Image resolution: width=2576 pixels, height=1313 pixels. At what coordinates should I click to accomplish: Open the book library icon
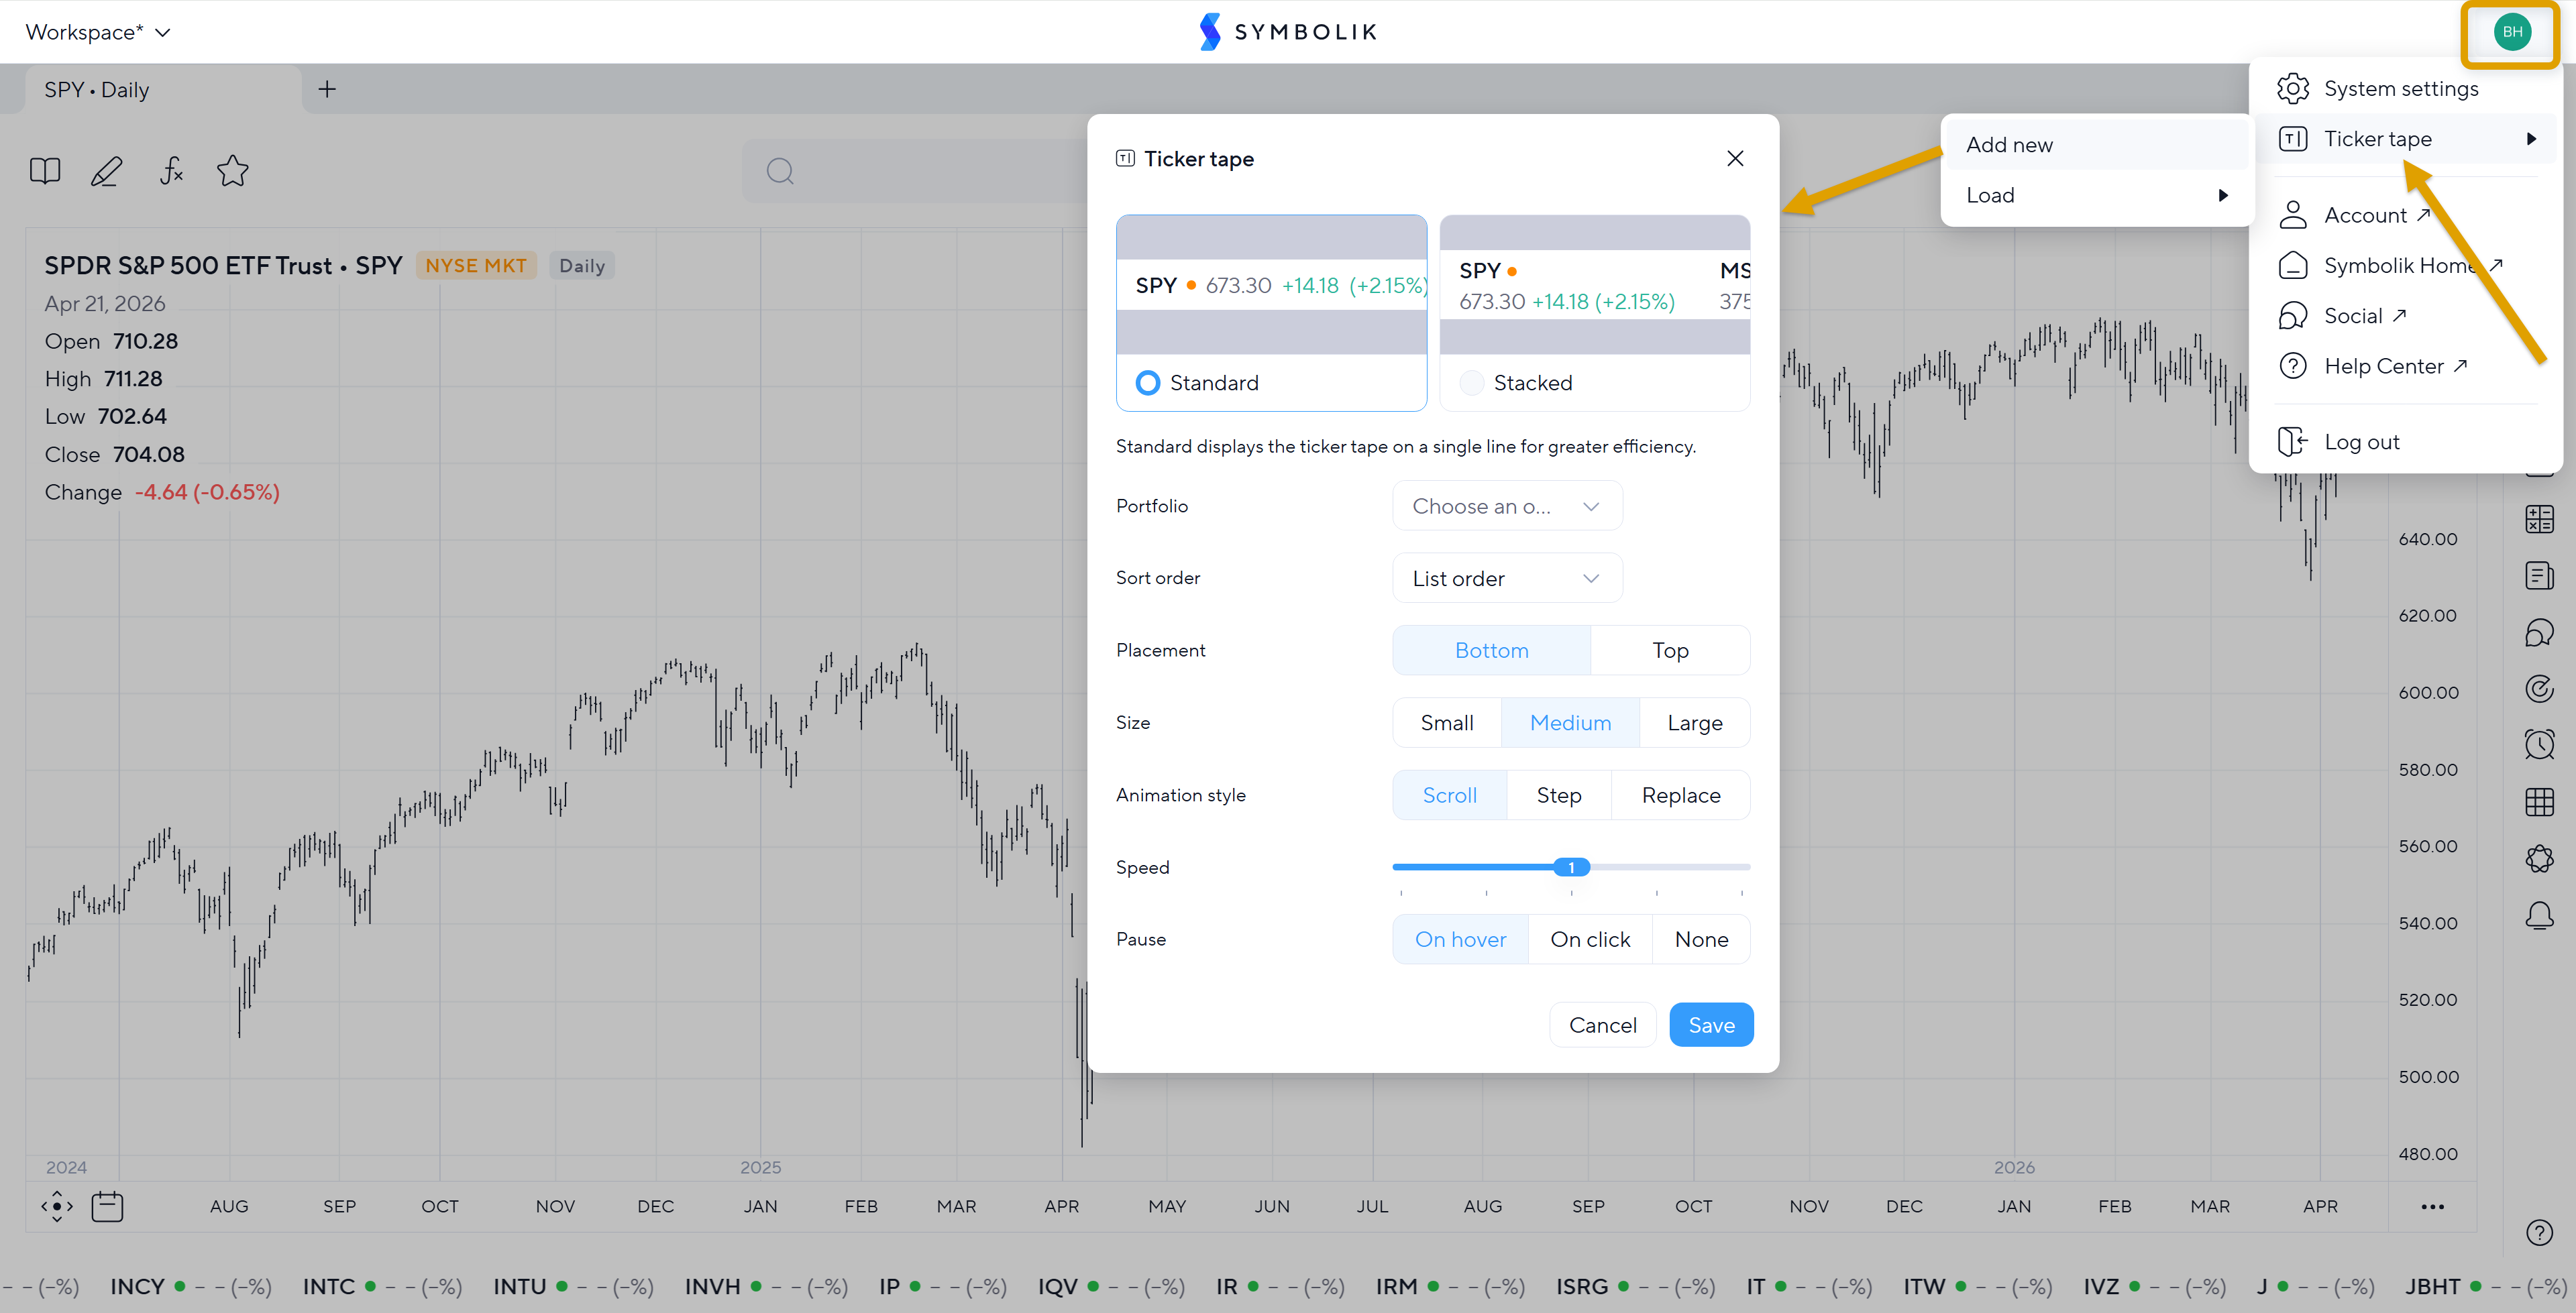pos(45,171)
